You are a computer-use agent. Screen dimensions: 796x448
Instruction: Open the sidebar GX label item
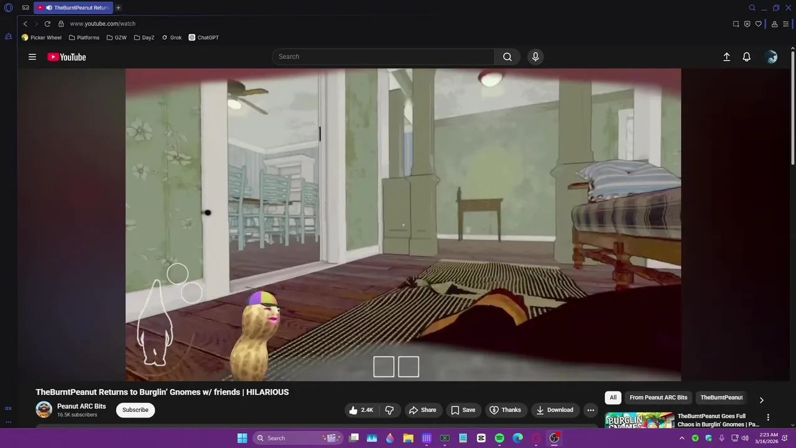8,408
